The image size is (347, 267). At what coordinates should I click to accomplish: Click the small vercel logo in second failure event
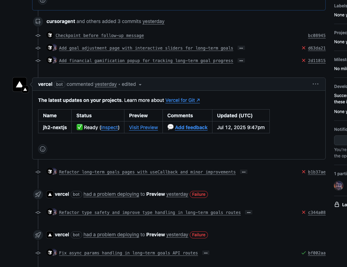tap(50, 235)
